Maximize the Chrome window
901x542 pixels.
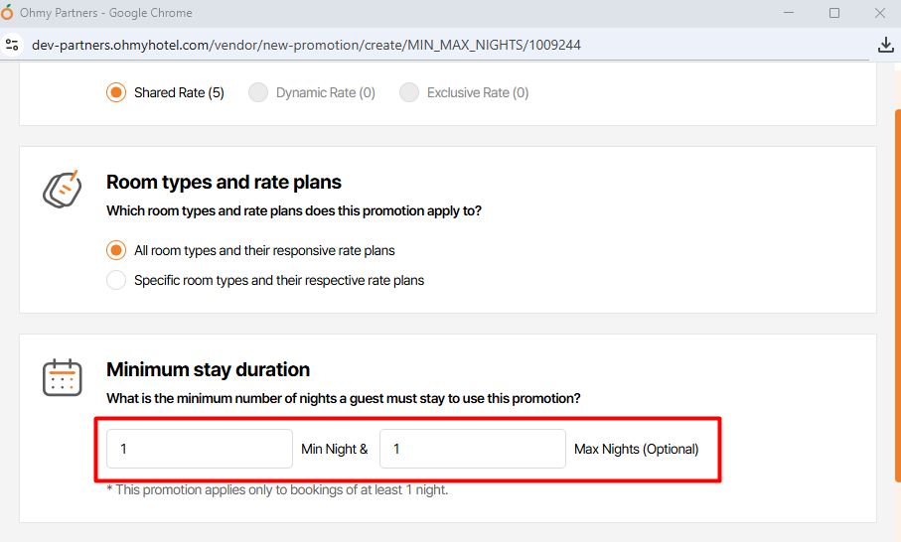pos(834,13)
